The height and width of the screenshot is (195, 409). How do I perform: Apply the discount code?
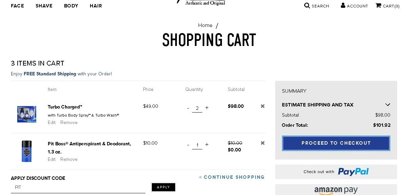163,187
